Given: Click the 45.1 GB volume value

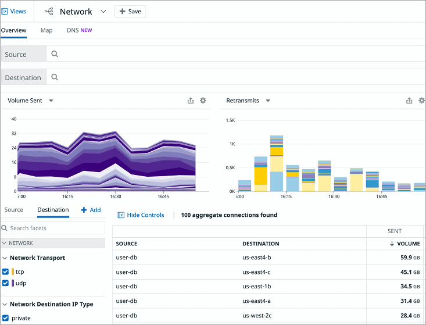Looking at the screenshot, I should point(410,272).
